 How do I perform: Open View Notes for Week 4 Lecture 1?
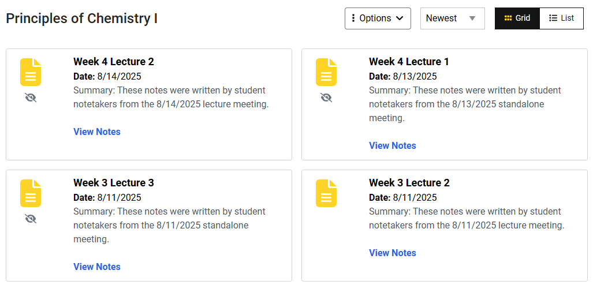click(x=393, y=146)
